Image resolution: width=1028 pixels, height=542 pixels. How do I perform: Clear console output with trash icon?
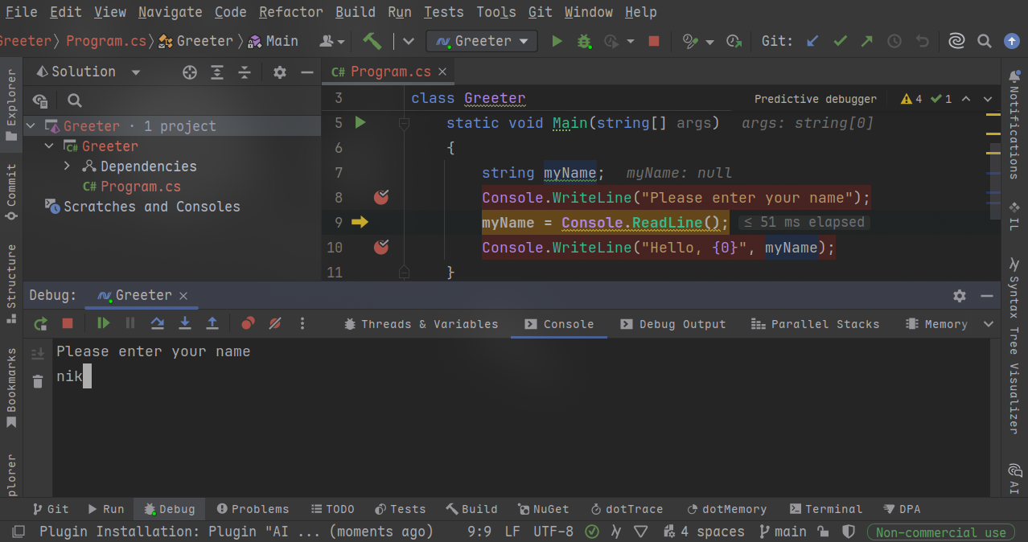(x=38, y=381)
